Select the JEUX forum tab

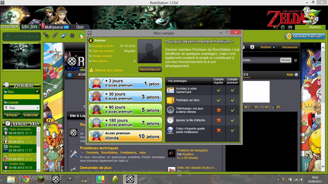tap(81, 75)
